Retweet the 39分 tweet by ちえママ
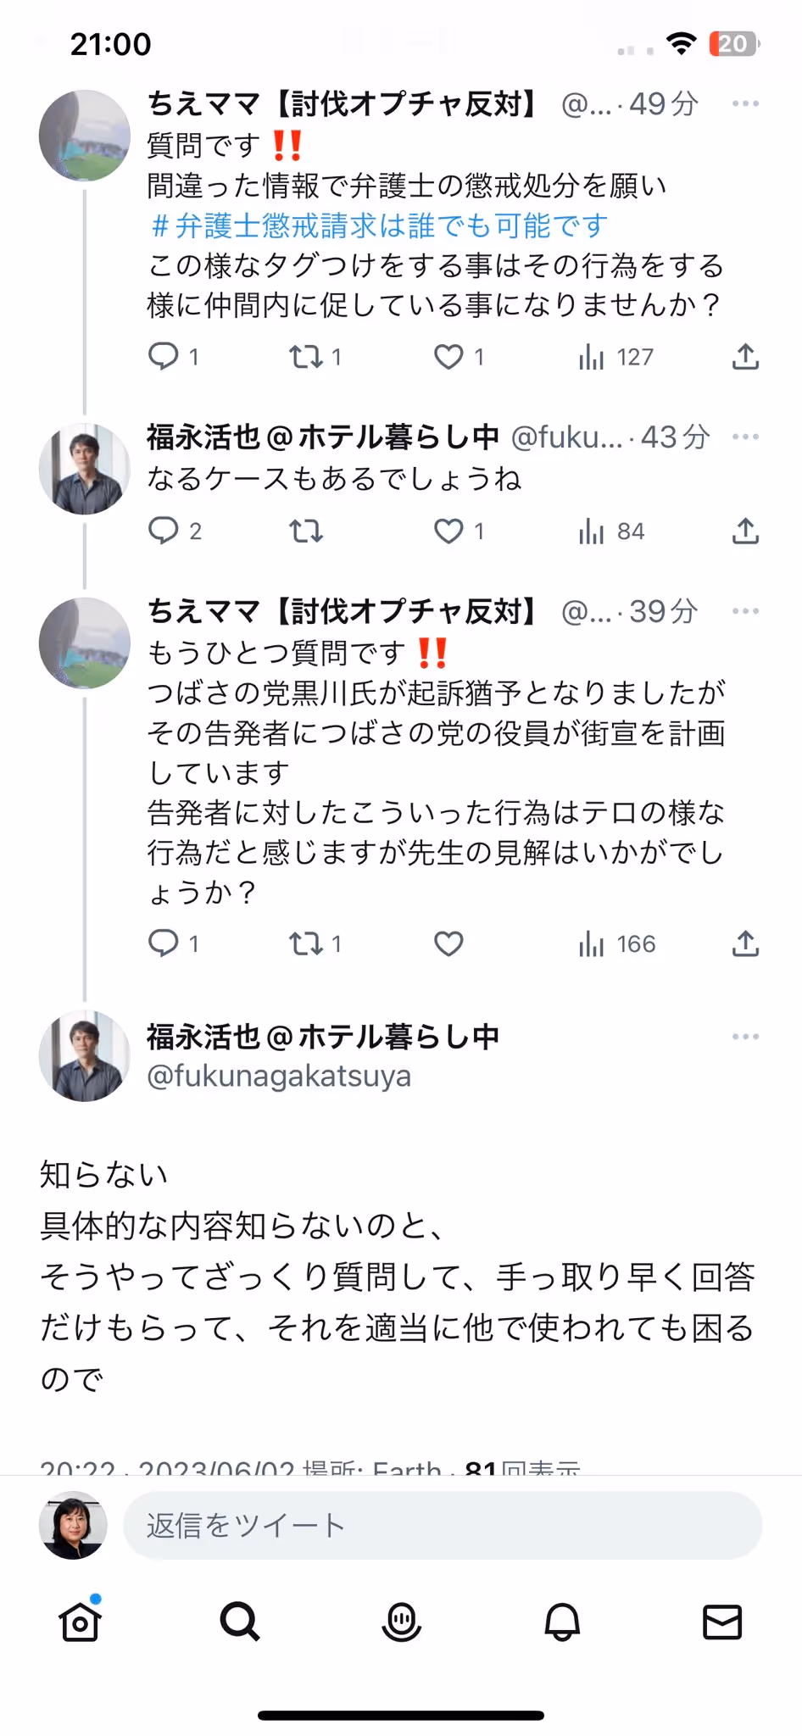The height and width of the screenshot is (1736, 802). point(306,943)
